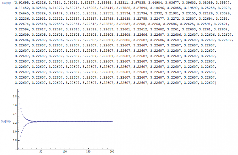
Task: Click the value 3.22931
Action: [39, 19]
